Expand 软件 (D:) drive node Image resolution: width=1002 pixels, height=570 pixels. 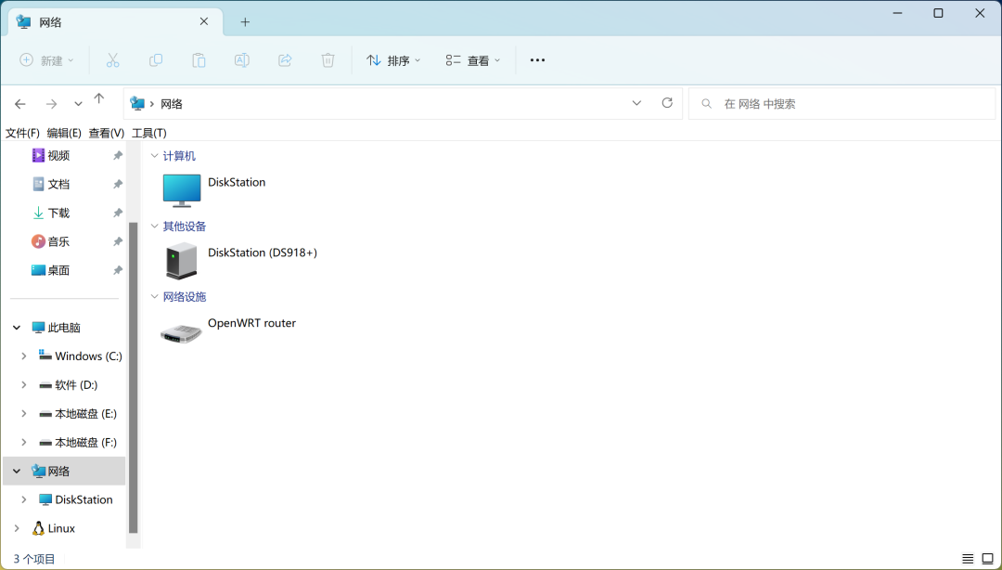coord(23,385)
